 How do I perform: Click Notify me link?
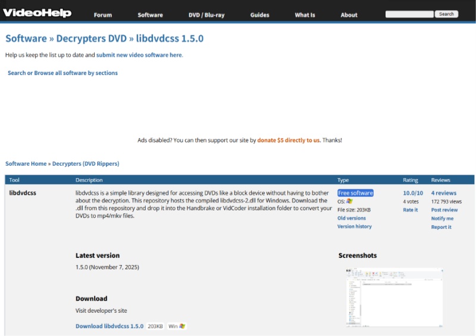[442, 218]
